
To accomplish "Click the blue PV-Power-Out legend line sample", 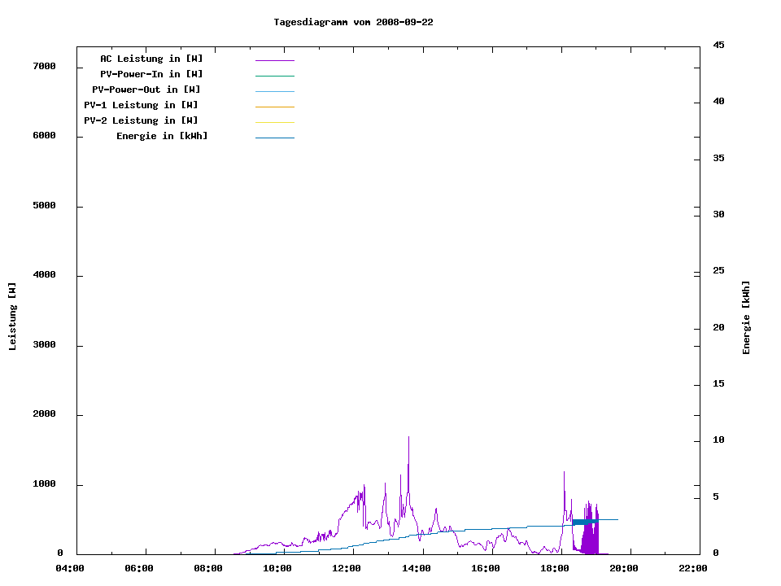I will [x=274, y=91].
